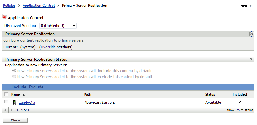The image size is (257, 125).
Task: Go to the previous page of results
Action: 4,110
